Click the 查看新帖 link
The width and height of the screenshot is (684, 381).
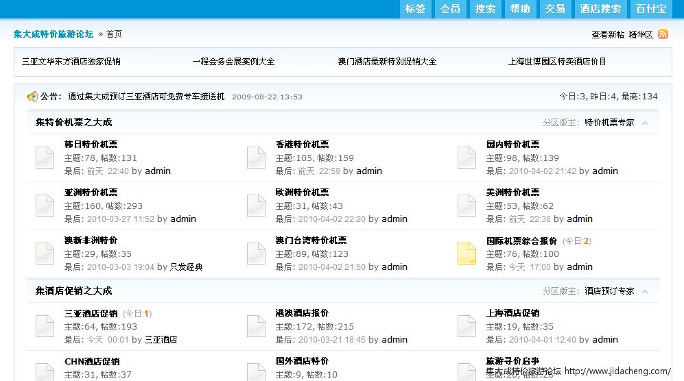tap(608, 34)
